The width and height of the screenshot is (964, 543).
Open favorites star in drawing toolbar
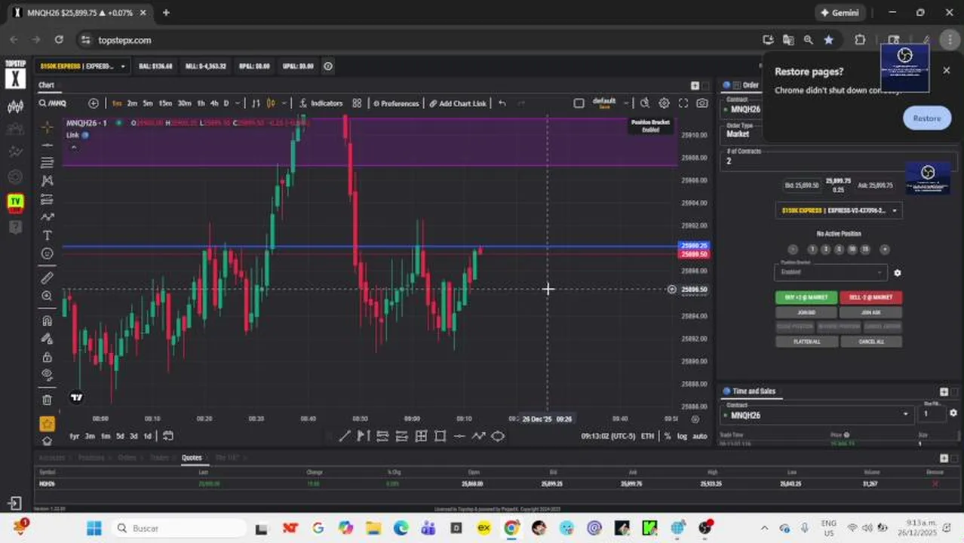(47, 424)
